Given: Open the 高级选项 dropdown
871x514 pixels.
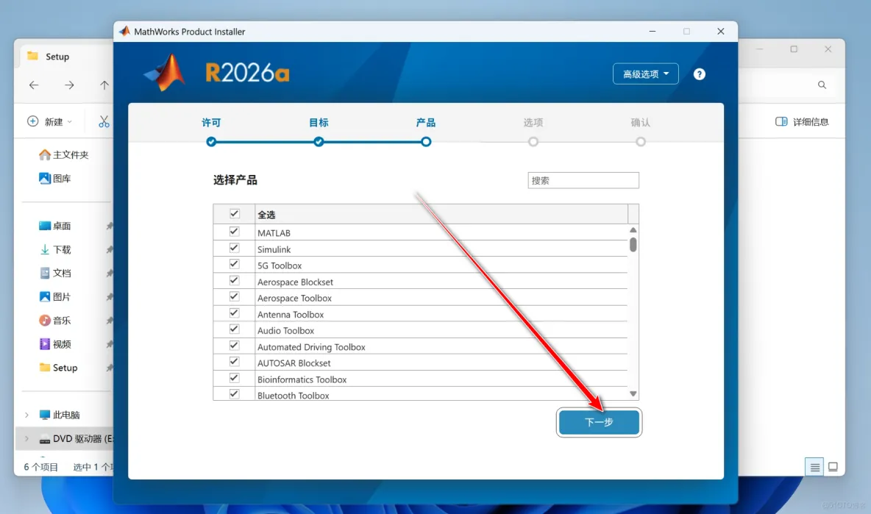Looking at the screenshot, I should point(645,74).
